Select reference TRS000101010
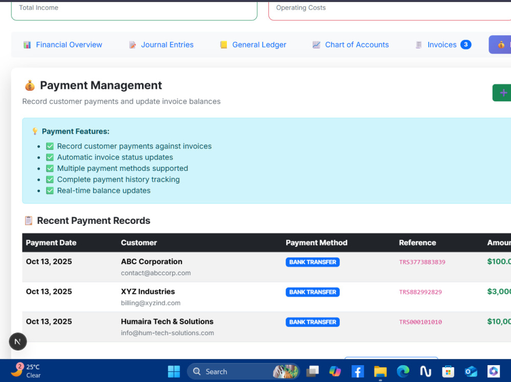 pyautogui.click(x=421, y=322)
